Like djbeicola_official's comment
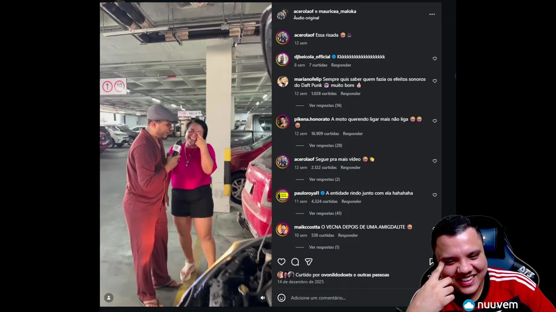The width and height of the screenshot is (556, 312). pos(434,58)
